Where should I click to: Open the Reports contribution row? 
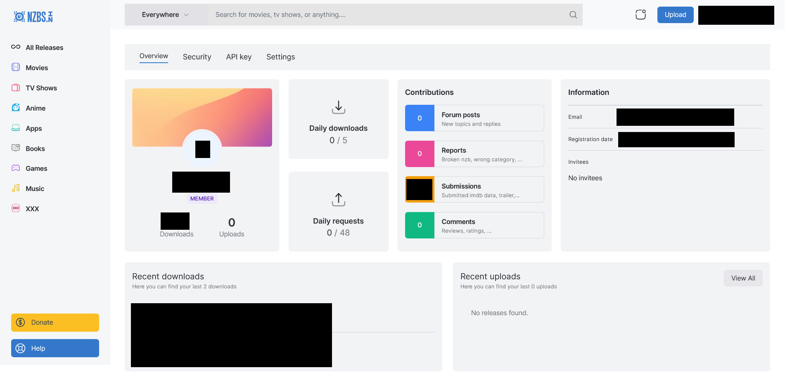[x=474, y=154]
